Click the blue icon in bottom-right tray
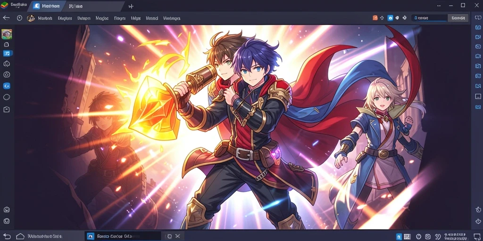Image resolution: width=483 pixels, height=241 pixels. pos(399,236)
